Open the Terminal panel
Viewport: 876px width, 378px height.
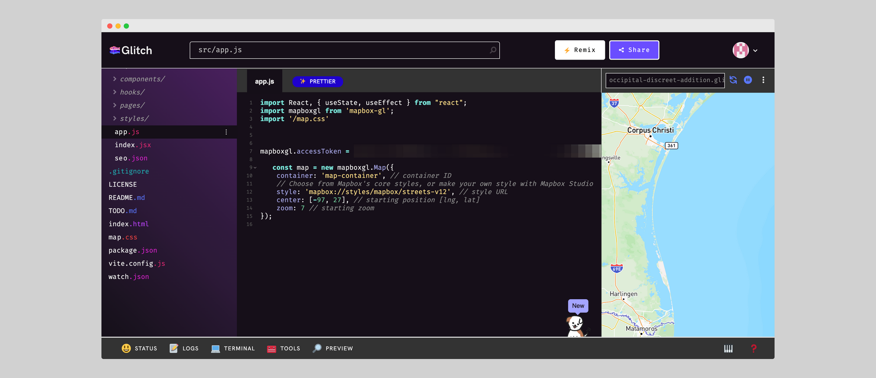pos(233,349)
